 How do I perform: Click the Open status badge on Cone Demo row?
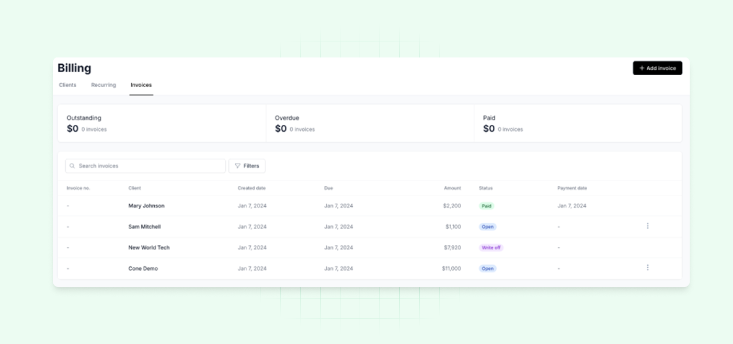488,268
